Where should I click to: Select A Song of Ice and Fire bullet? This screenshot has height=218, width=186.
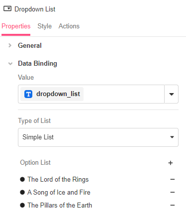(x=22, y=192)
